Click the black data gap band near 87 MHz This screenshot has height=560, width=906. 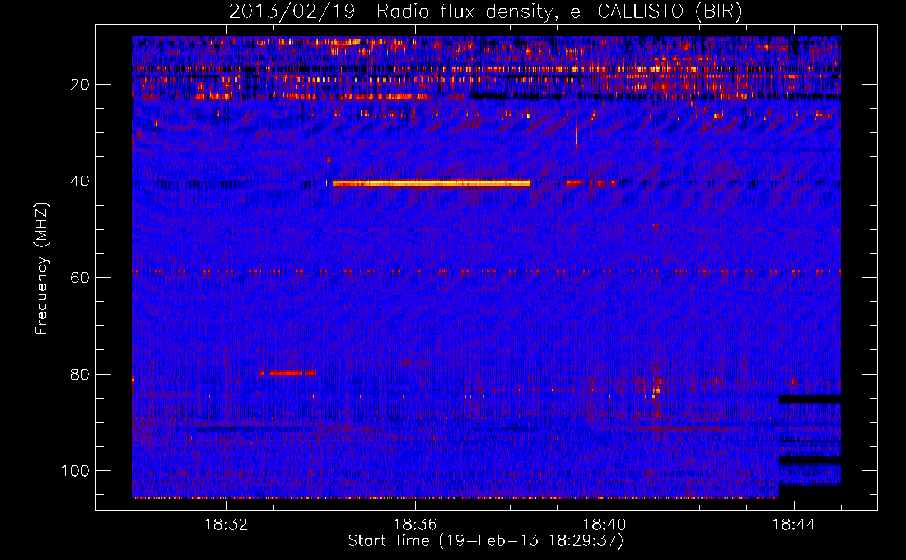pyautogui.click(x=810, y=399)
